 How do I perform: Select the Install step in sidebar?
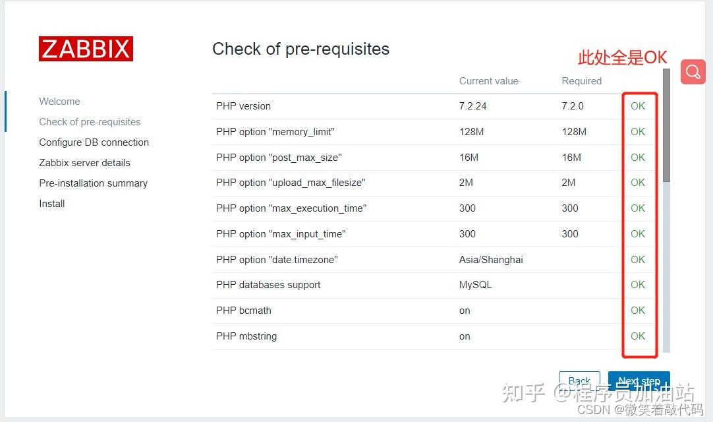52,204
